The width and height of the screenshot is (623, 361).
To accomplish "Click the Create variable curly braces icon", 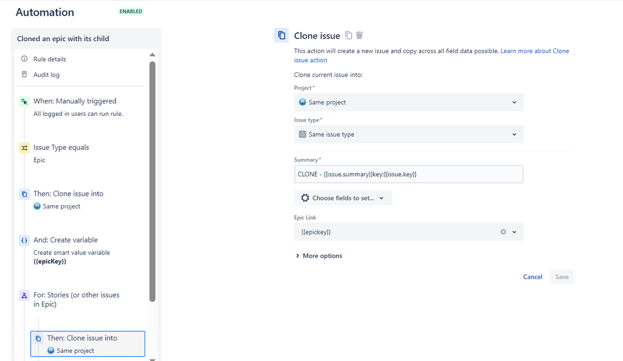I will tap(24, 240).
